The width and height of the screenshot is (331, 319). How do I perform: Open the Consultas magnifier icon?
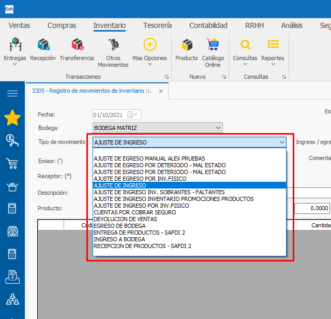[245, 46]
